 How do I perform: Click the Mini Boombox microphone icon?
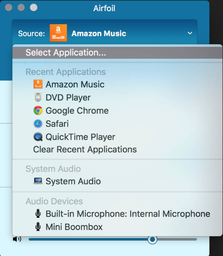(x=38, y=227)
